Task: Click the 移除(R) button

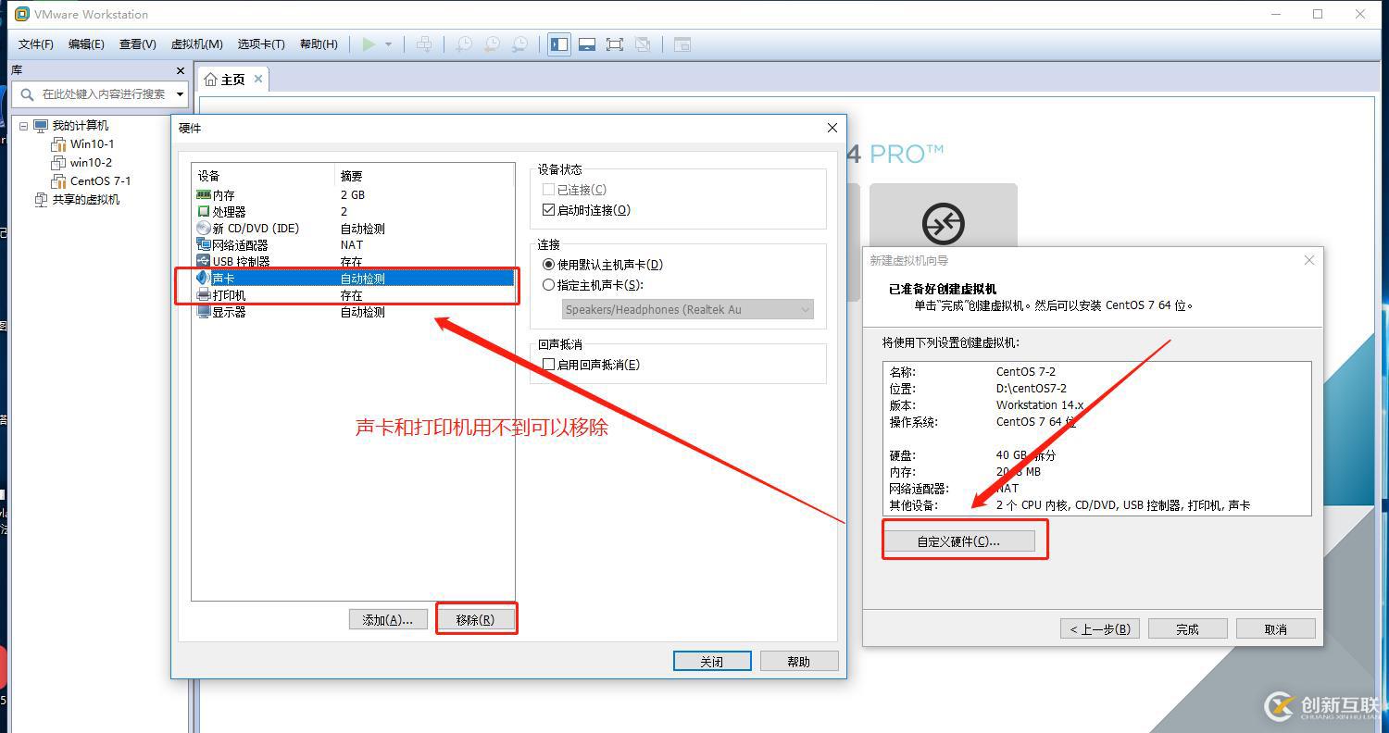Action: pyautogui.click(x=475, y=620)
